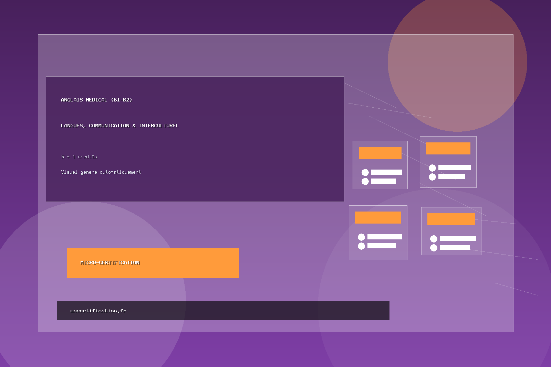Click top white bar in lower-left card
This screenshot has width=551, height=367.
[384, 237]
